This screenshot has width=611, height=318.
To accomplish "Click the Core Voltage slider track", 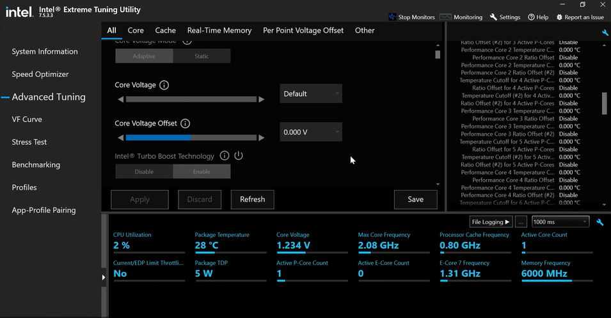I will coord(191,99).
